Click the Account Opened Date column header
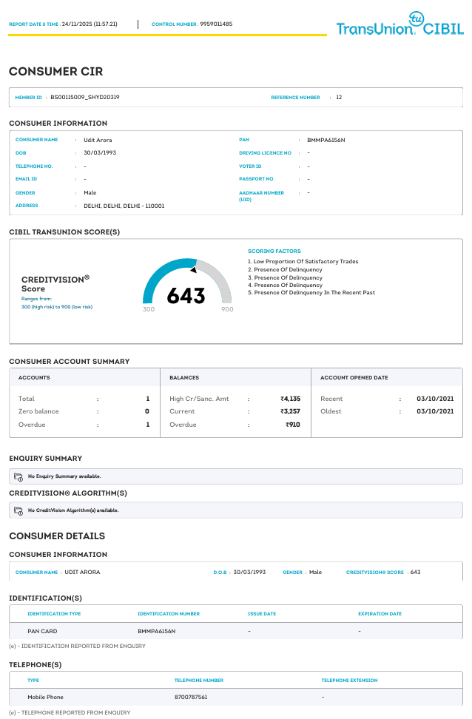The height and width of the screenshot is (719, 472). (354, 377)
